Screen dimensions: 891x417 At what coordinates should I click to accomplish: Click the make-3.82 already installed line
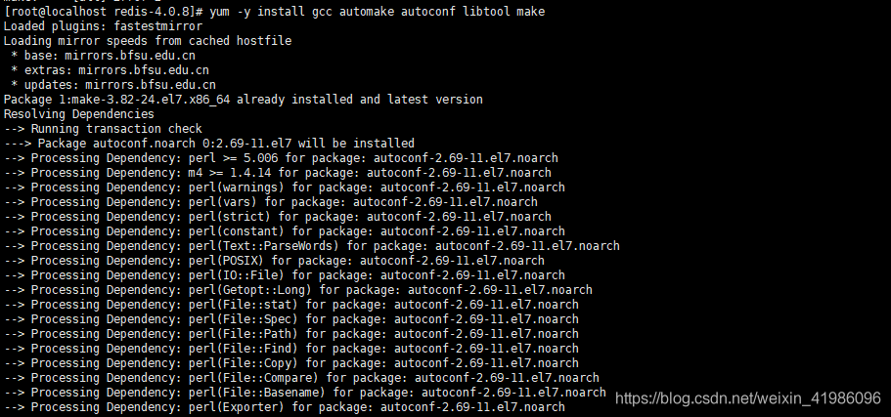point(243,100)
